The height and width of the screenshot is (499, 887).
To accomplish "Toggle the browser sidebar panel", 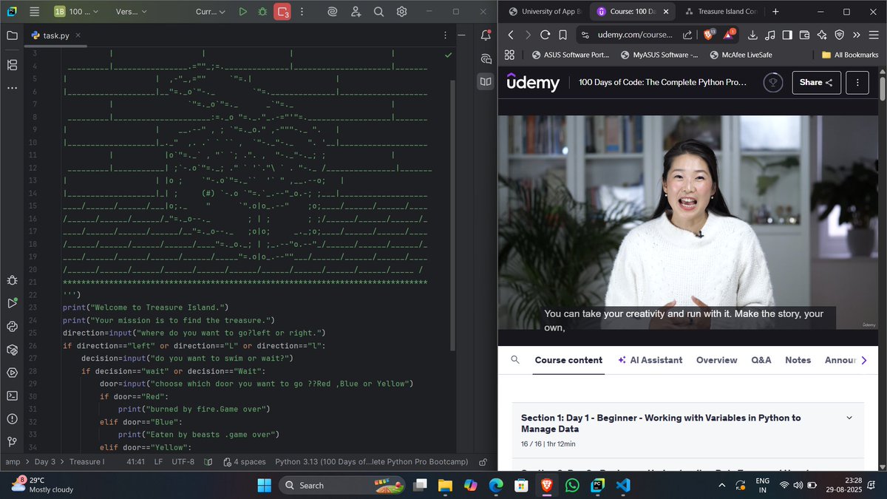I will click(787, 35).
